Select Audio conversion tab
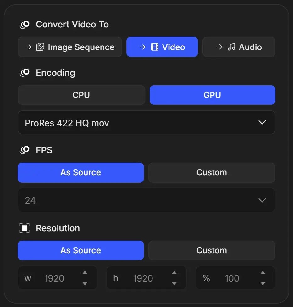 click(239, 47)
